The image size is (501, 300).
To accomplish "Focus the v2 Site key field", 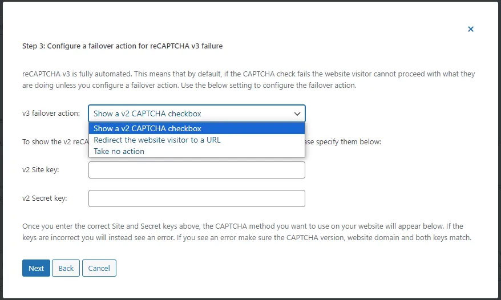I will pos(197,170).
